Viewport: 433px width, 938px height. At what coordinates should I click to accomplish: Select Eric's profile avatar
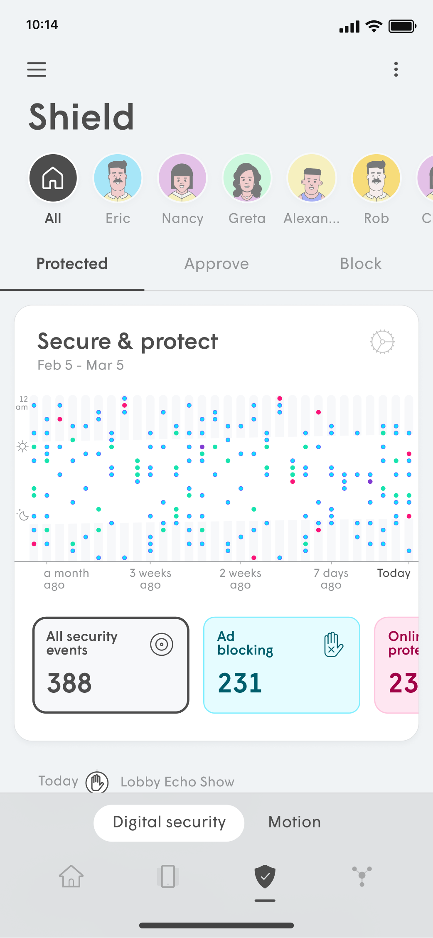[x=118, y=178]
